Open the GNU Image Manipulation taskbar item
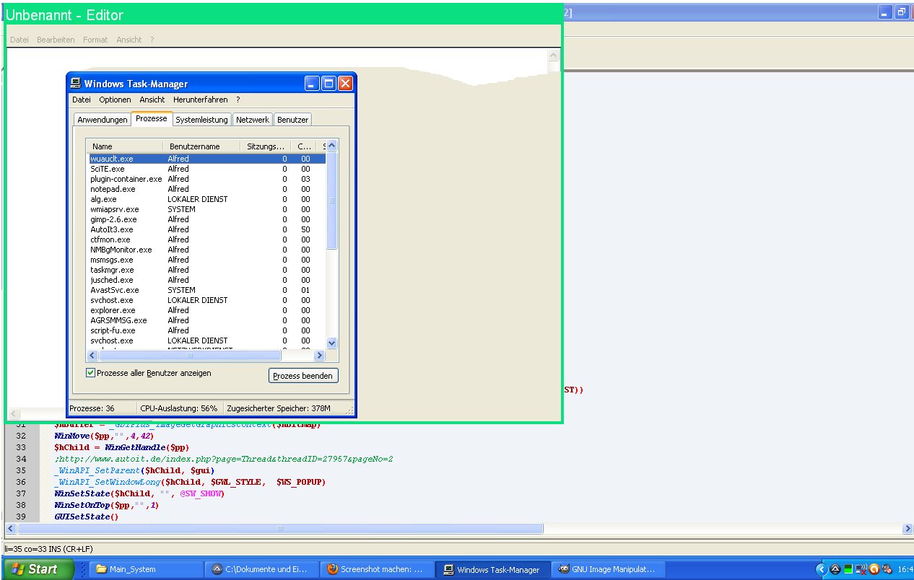The width and height of the screenshot is (914, 580). [608, 569]
